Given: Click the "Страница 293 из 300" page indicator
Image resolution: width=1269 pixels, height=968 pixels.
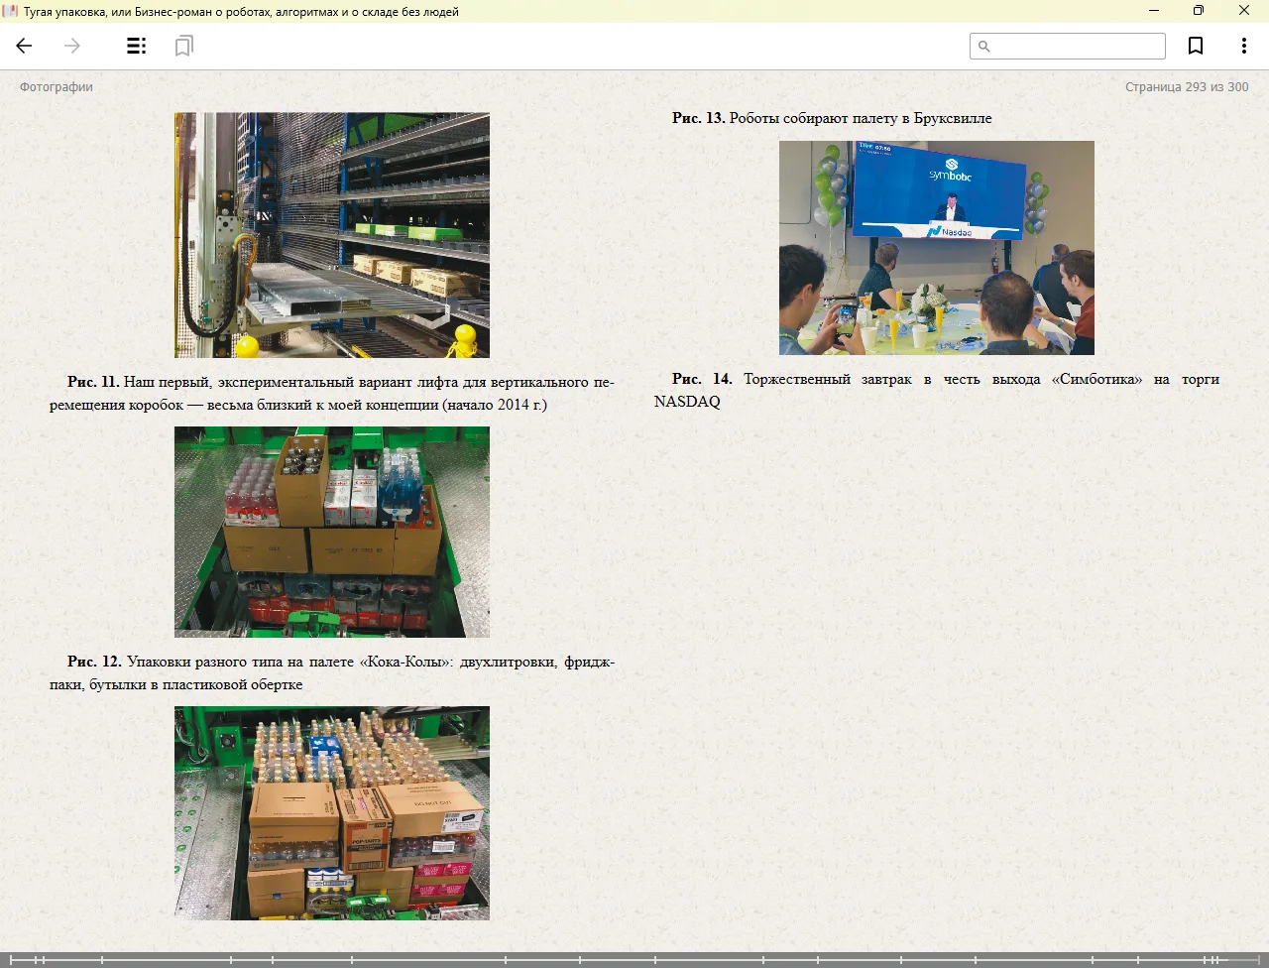Looking at the screenshot, I should tap(1186, 87).
